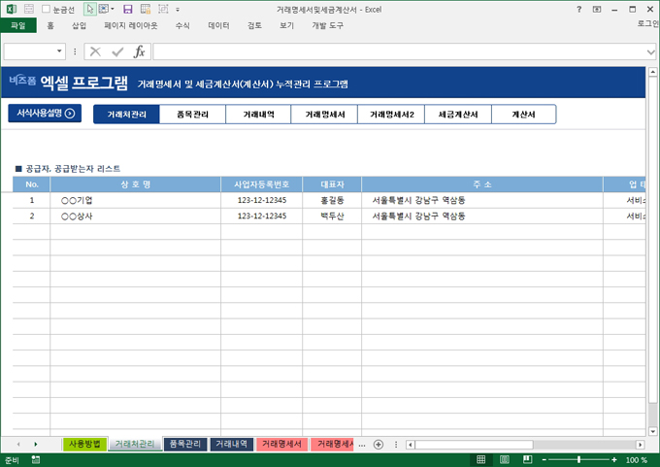Click the ribbon display options icon

[x=597, y=9]
